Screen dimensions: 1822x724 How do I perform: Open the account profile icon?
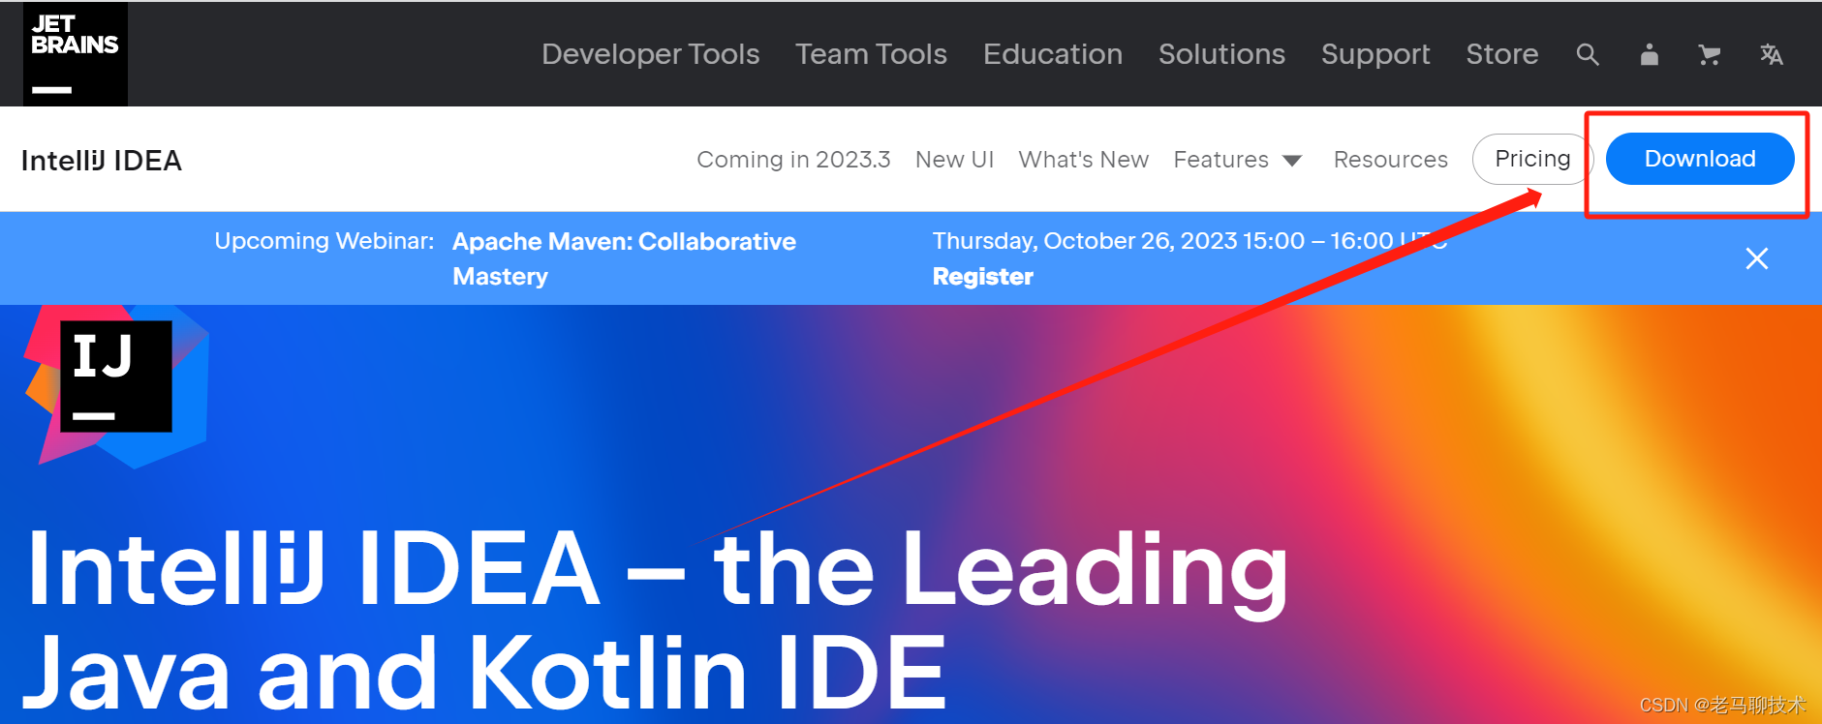pos(1649,54)
